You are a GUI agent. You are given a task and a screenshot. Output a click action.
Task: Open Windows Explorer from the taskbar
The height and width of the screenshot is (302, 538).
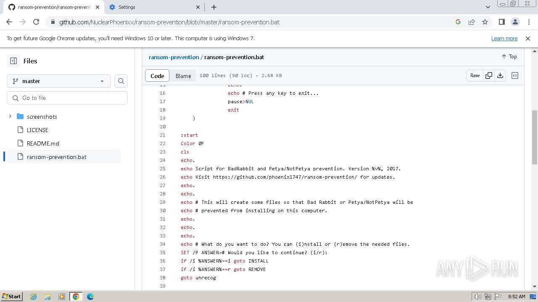click(x=47, y=297)
